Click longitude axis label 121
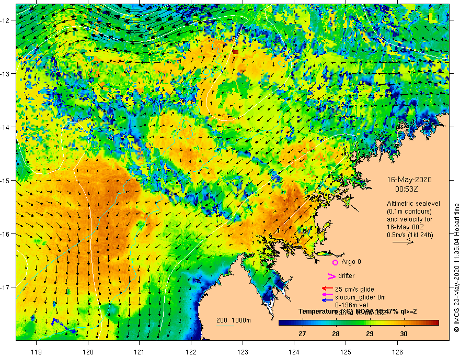 [140, 352]
